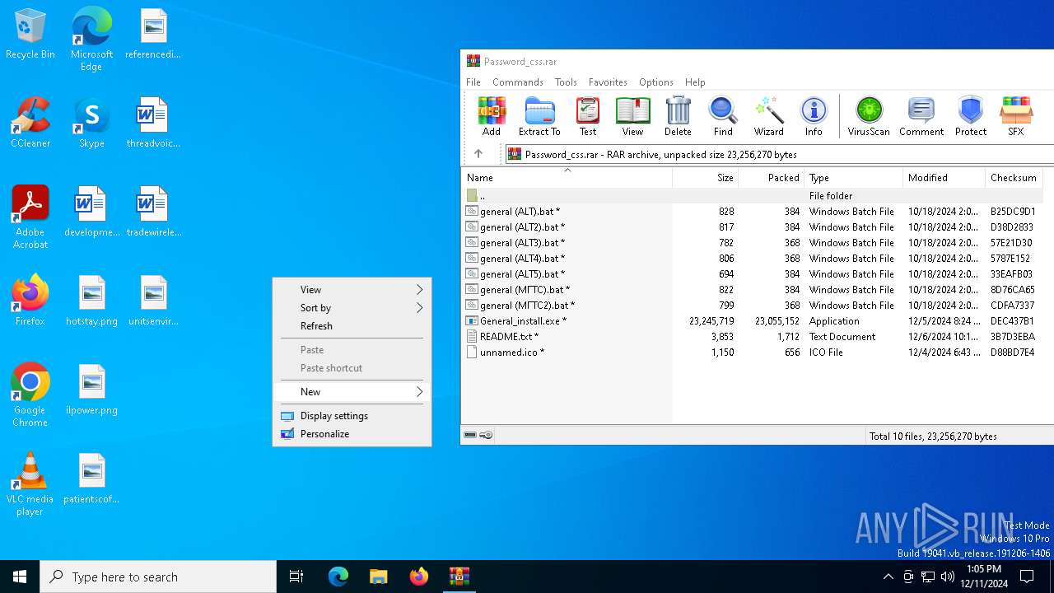The width and height of the screenshot is (1054, 593).
Task: Select ilpower.png file on desktop
Action: 91,390
